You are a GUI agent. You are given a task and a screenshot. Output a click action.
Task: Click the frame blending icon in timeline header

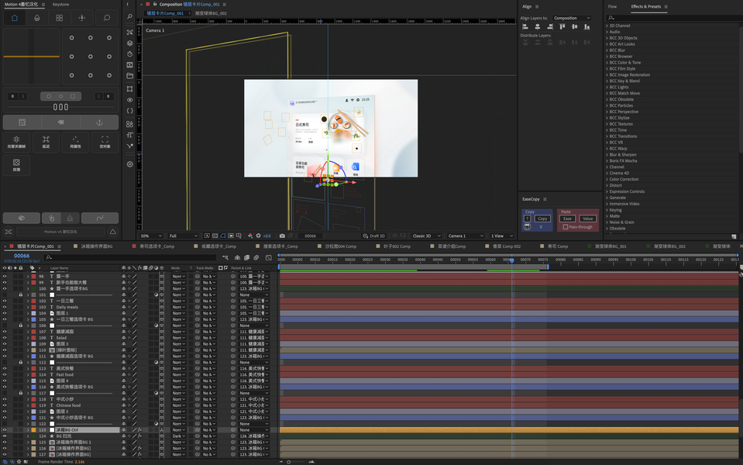click(247, 257)
